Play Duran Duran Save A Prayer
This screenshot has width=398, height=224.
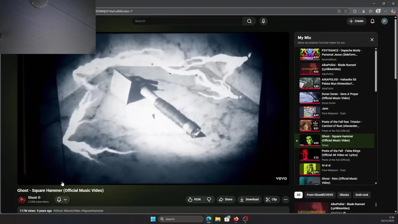334,98
